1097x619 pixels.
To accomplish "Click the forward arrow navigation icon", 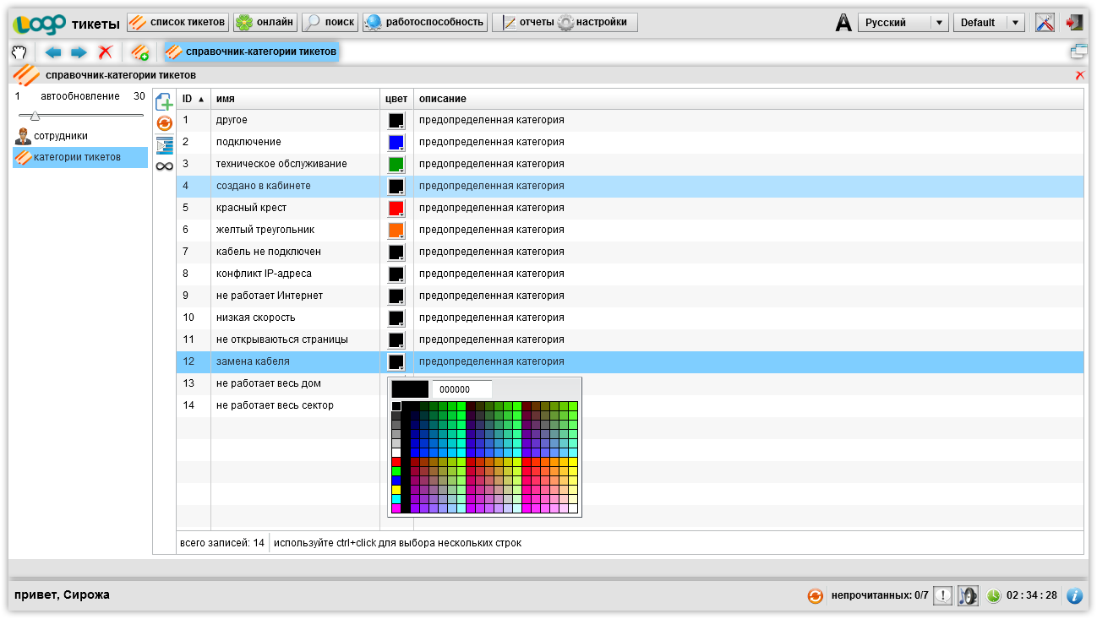I will pos(79,52).
